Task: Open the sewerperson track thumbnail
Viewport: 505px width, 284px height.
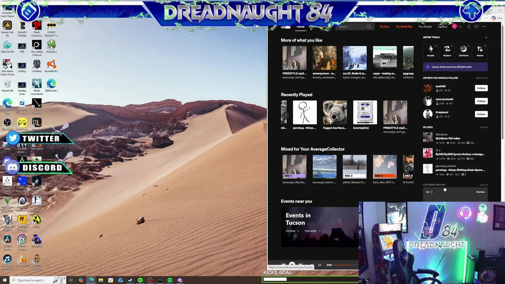Action: pos(324,58)
